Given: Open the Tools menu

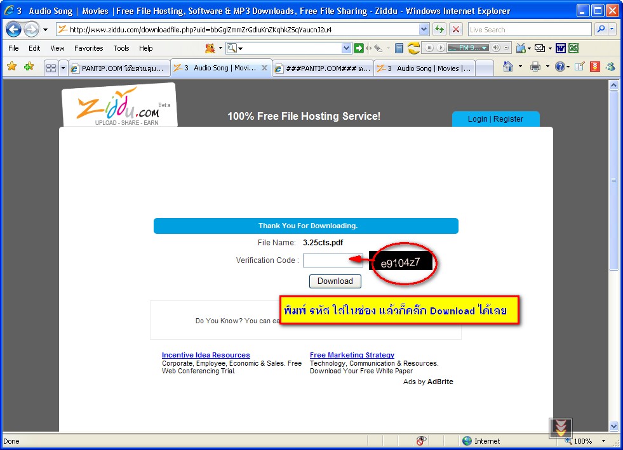Looking at the screenshot, I should [121, 48].
